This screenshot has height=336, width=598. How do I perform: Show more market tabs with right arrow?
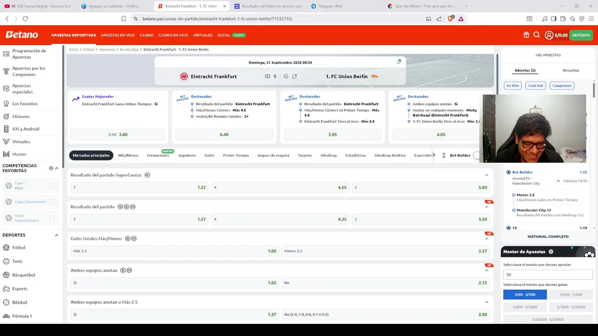pos(434,155)
